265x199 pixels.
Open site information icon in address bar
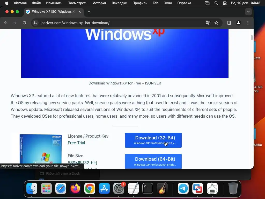(35, 23)
